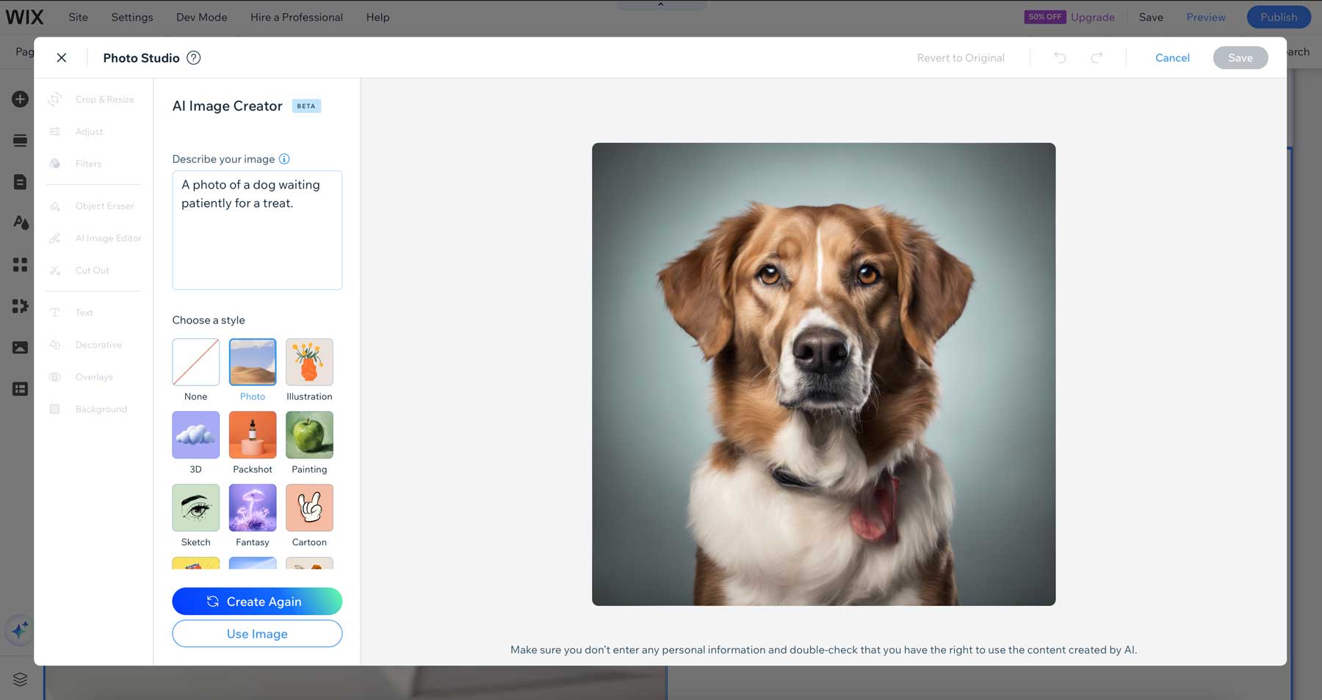This screenshot has height=700, width=1322.
Task: Open the Dev Mode menu
Action: pyautogui.click(x=201, y=17)
